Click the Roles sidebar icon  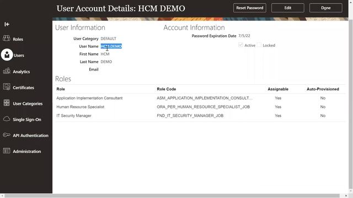pyautogui.click(x=7, y=38)
